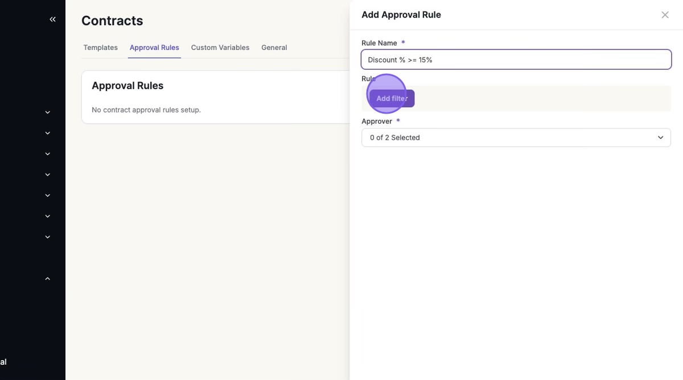Expand the sixth sidebar down chevron
The width and height of the screenshot is (683, 380).
point(48,216)
